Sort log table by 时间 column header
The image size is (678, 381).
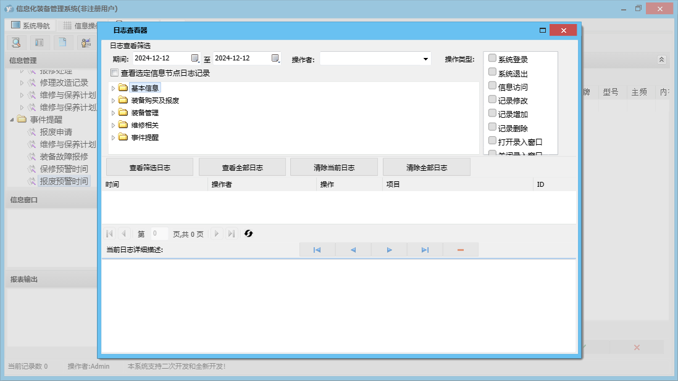point(155,184)
